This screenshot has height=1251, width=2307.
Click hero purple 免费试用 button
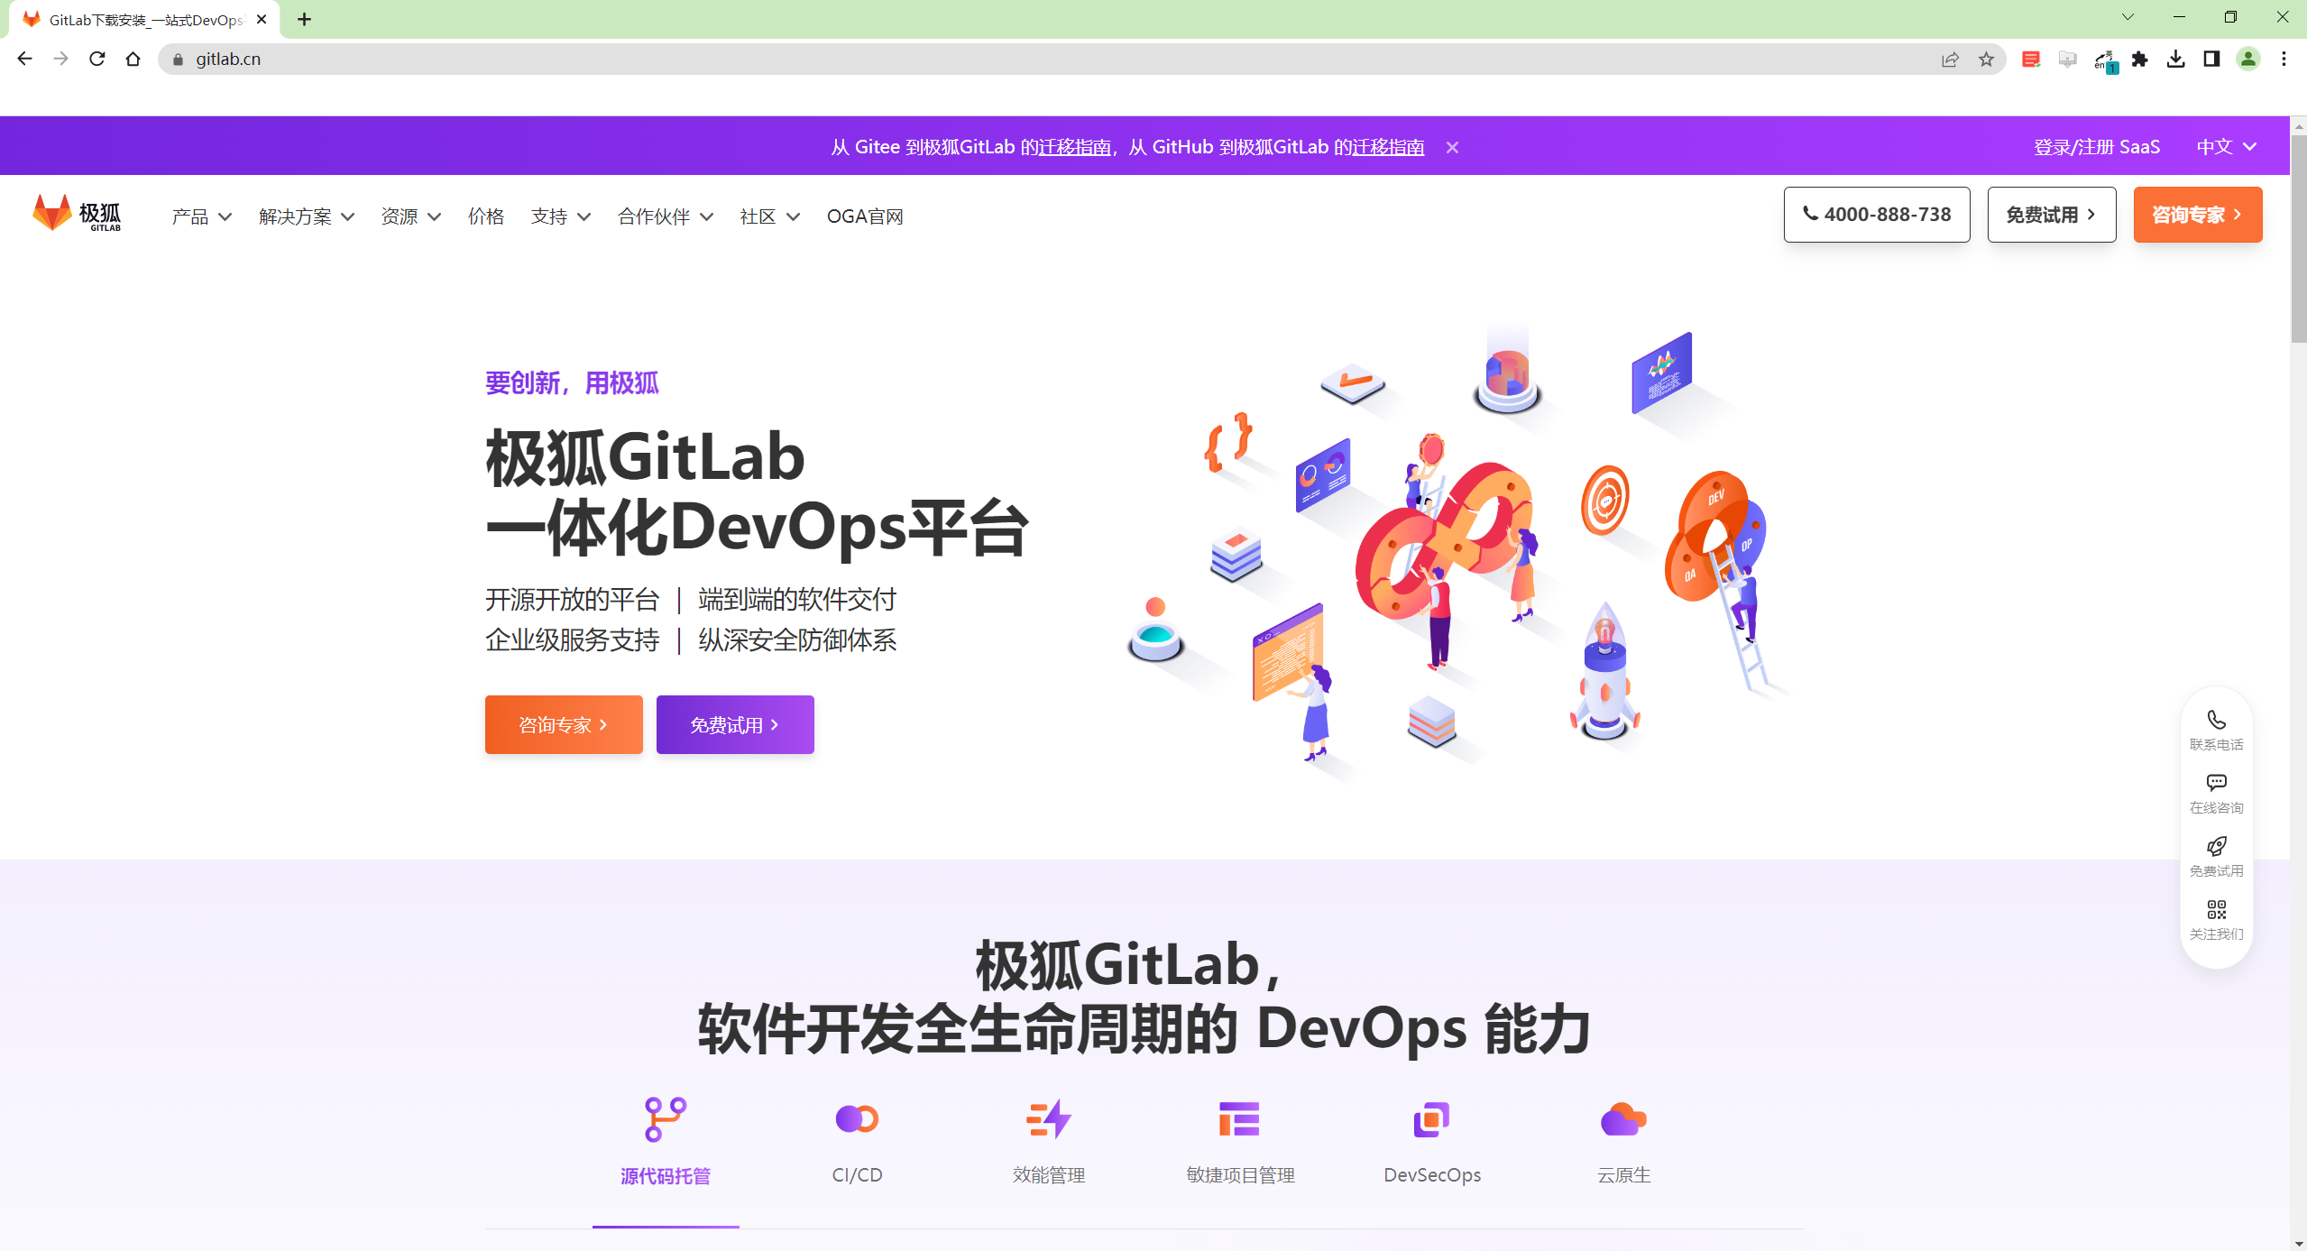click(735, 724)
